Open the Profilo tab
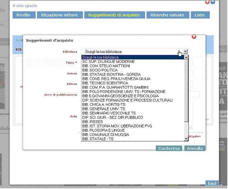The width and height of the screenshot is (228, 189). coord(24,15)
